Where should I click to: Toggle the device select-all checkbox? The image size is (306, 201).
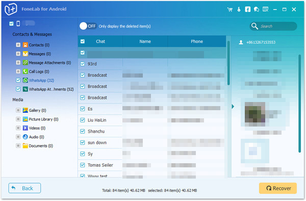pos(11,23)
